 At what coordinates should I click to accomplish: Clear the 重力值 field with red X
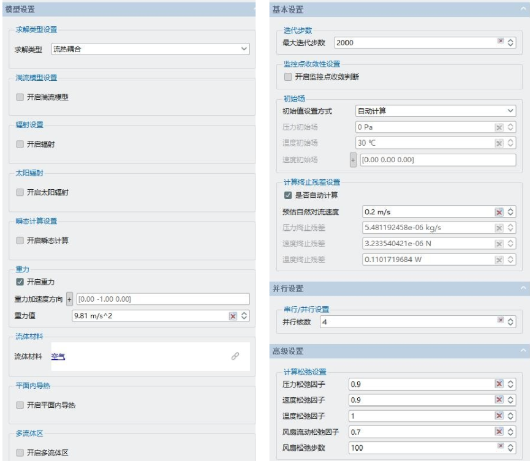(x=233, y=316)
